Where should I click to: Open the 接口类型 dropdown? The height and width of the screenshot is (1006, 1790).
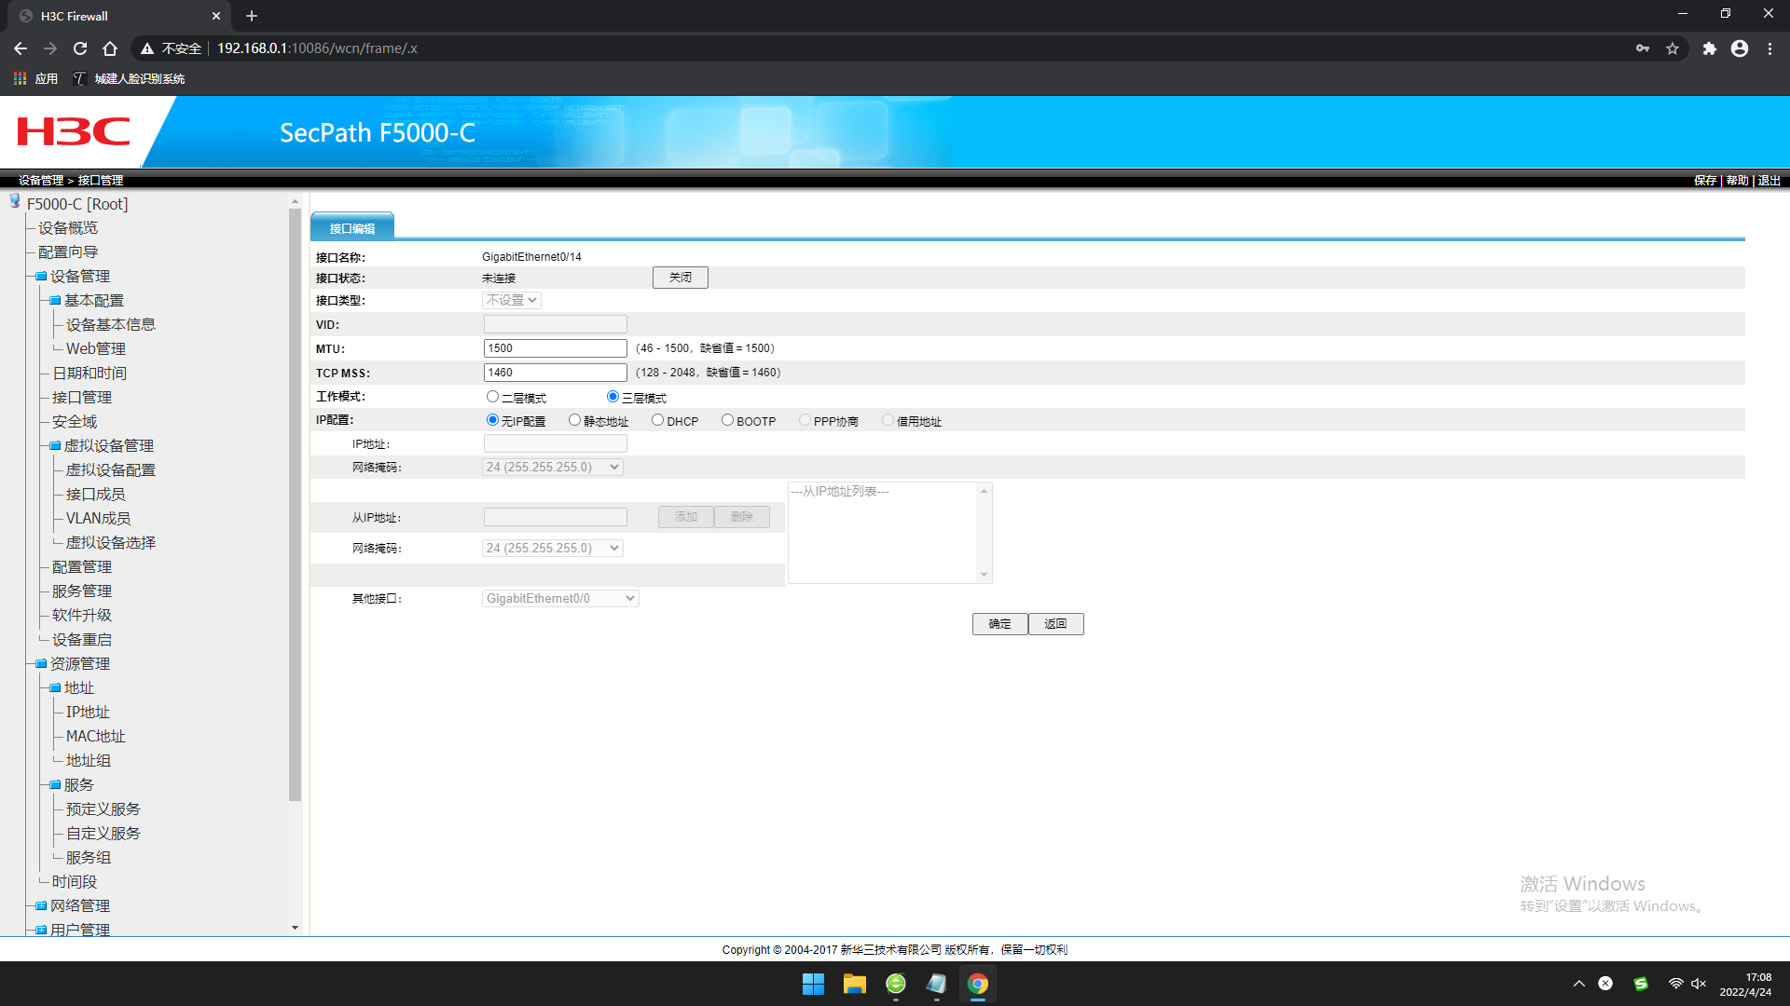pyautogui.click(x=512, y=300)
